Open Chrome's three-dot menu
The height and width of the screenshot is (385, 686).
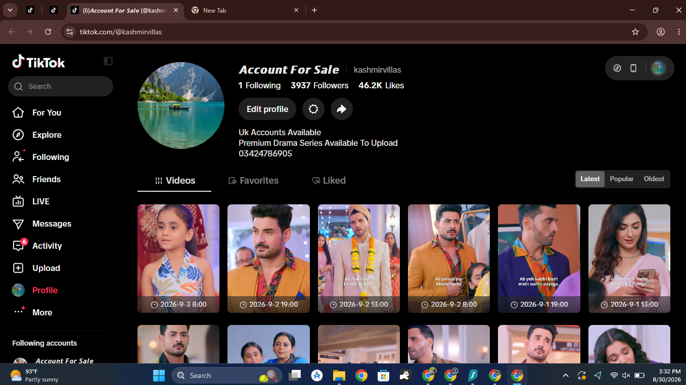click(679, 32)
